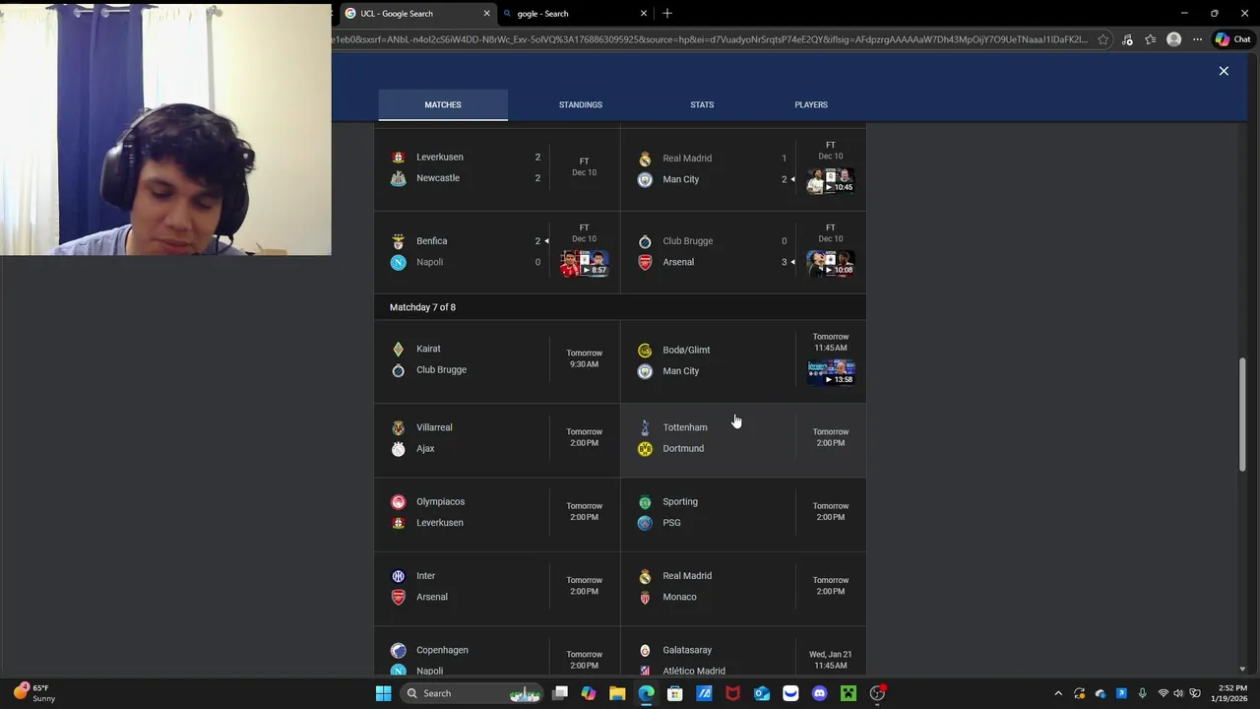Click the browser address bar URL
This screenshot has height=709, width=1260.
coord(711,39)
